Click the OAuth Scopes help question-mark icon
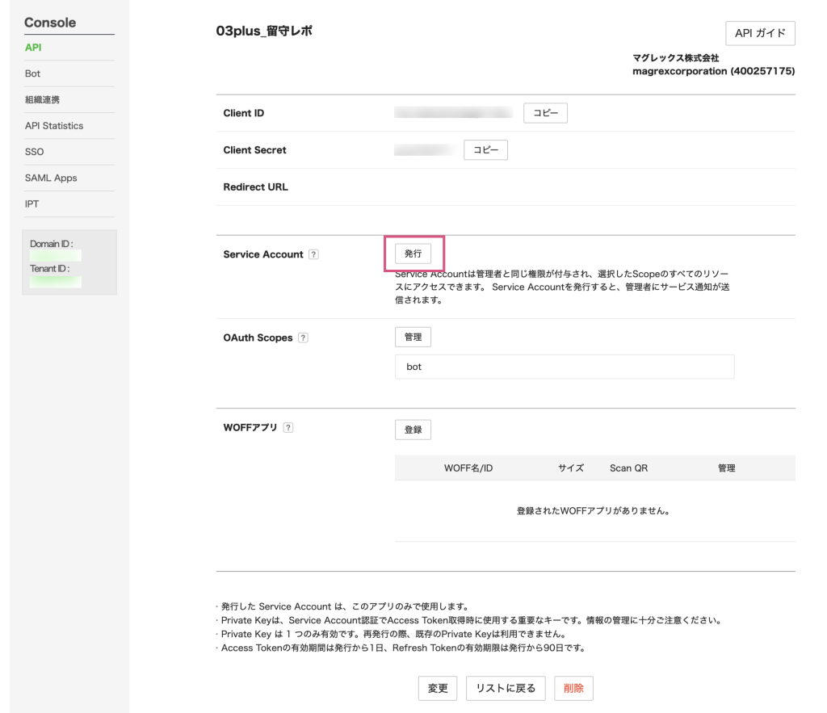 (x=303, y=338)
